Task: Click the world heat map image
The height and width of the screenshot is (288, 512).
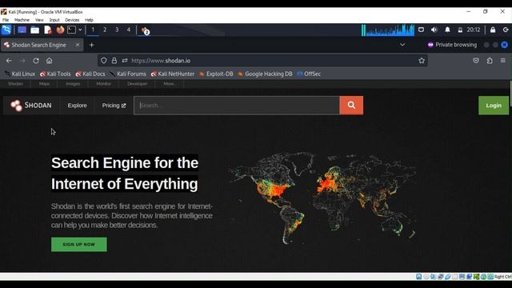Action: (x=322, y=198)
